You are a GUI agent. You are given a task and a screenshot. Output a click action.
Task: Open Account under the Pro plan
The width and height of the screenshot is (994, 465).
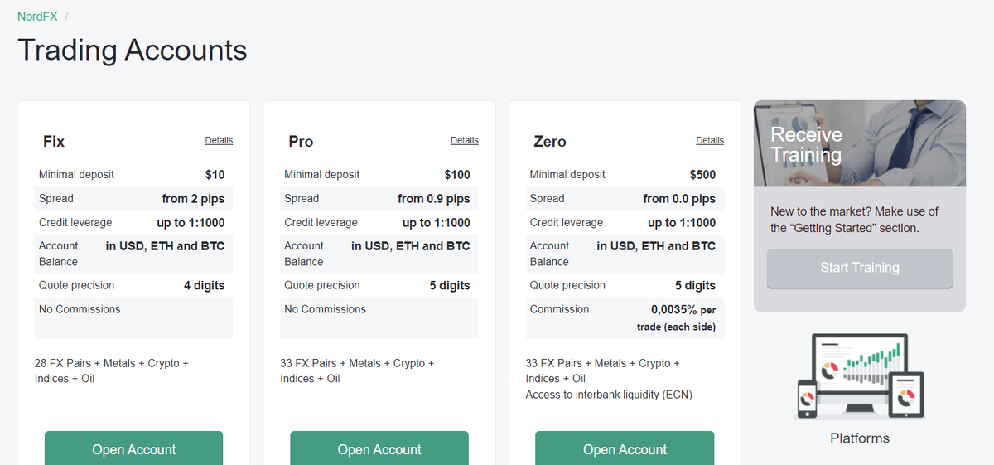click(x=379, y=448)
